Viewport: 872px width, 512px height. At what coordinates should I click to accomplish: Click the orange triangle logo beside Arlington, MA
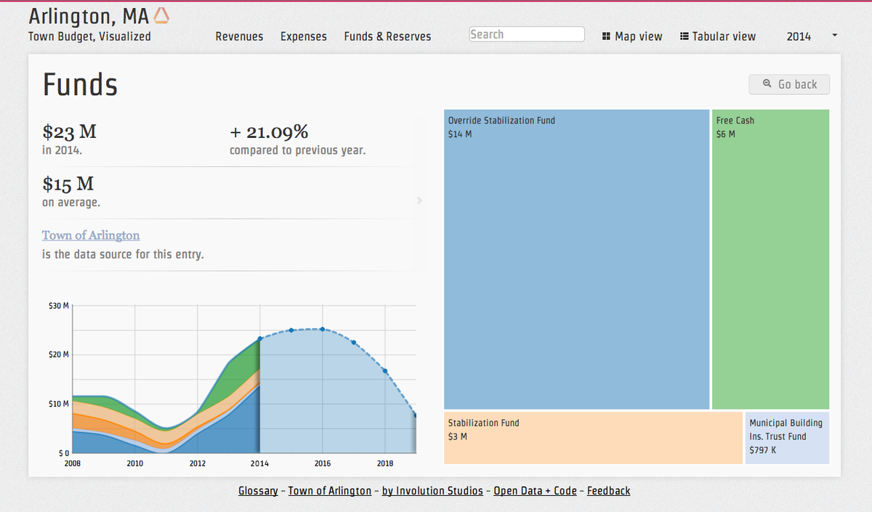(x=162, y=15)
